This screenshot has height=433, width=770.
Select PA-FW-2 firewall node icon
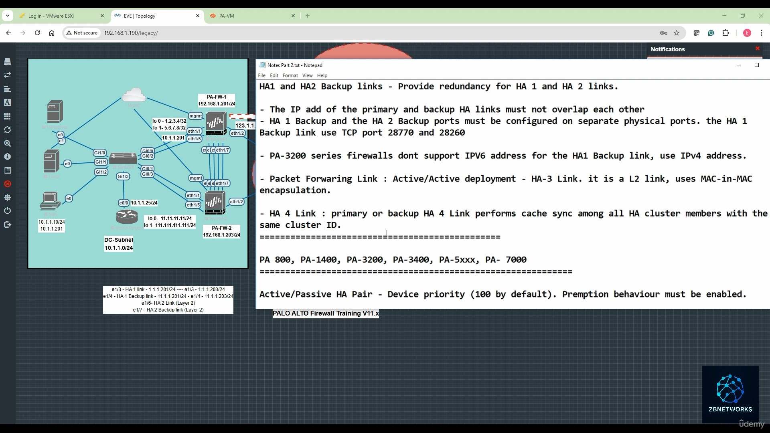click(x=215, y=203)
